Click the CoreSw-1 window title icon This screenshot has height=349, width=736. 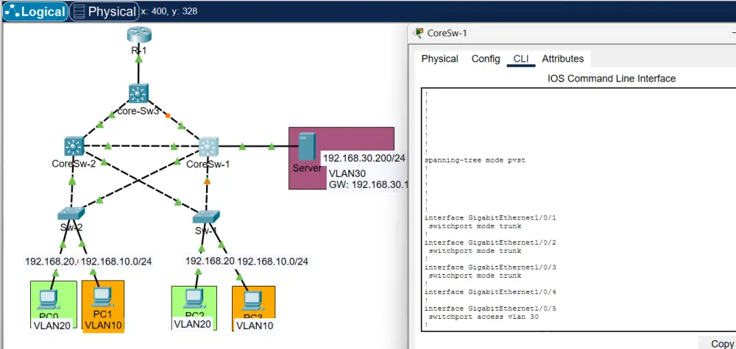418,33
